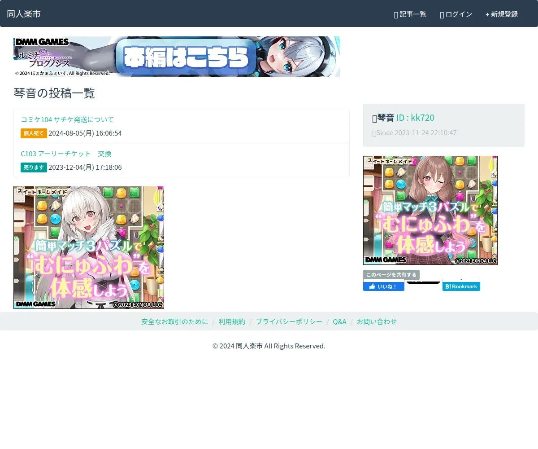Select the copyright 同人楽市 All Rights Reserved text
The width and height of the screenshot is (538, 449).
pyautogui.click(x=269, y=346)
